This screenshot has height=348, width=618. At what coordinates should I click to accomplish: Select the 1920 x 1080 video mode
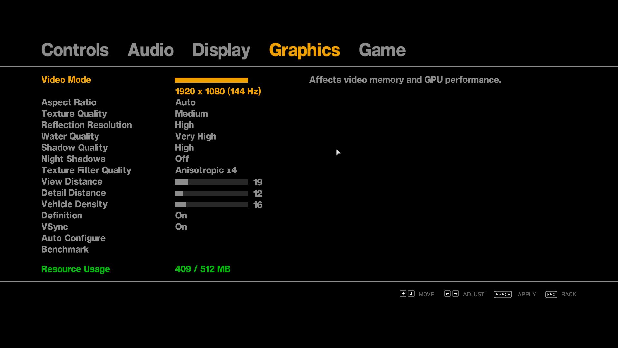point(218,92)
